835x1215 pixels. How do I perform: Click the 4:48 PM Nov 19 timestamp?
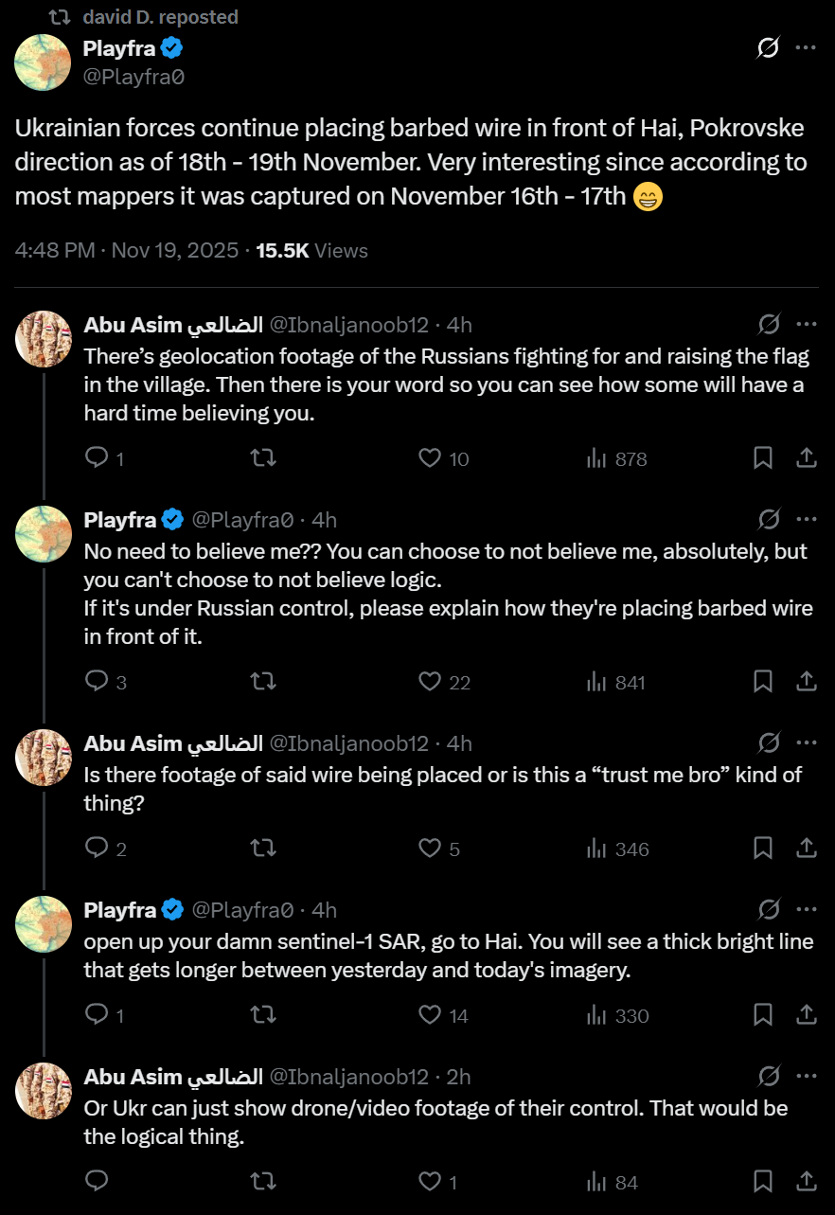[127, 251]
